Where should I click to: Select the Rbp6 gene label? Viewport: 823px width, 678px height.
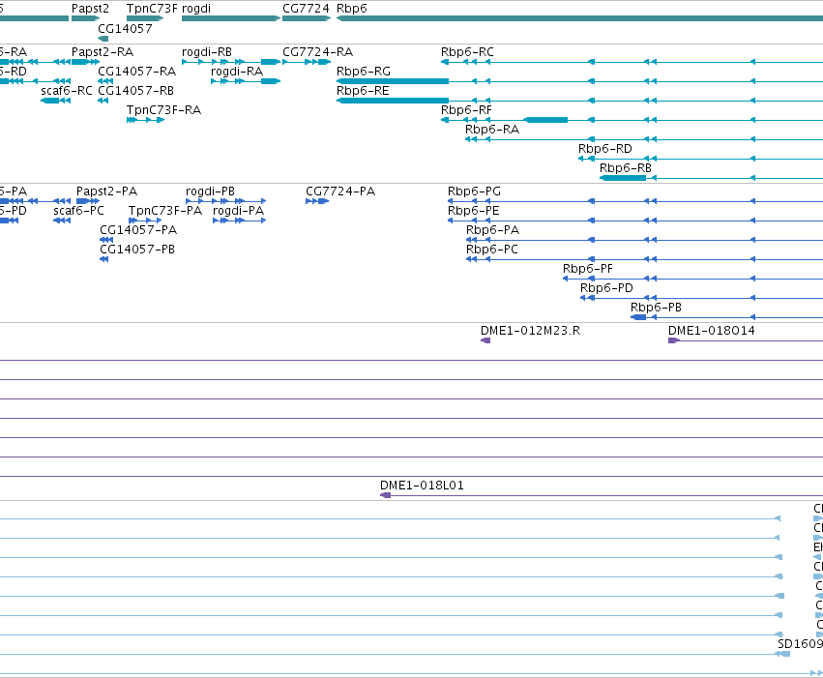pyautogui.click(x=352, y=9)
